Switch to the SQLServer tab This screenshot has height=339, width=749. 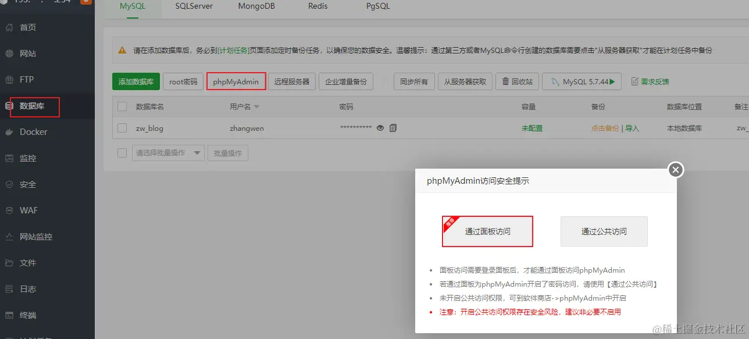(194, 7)
